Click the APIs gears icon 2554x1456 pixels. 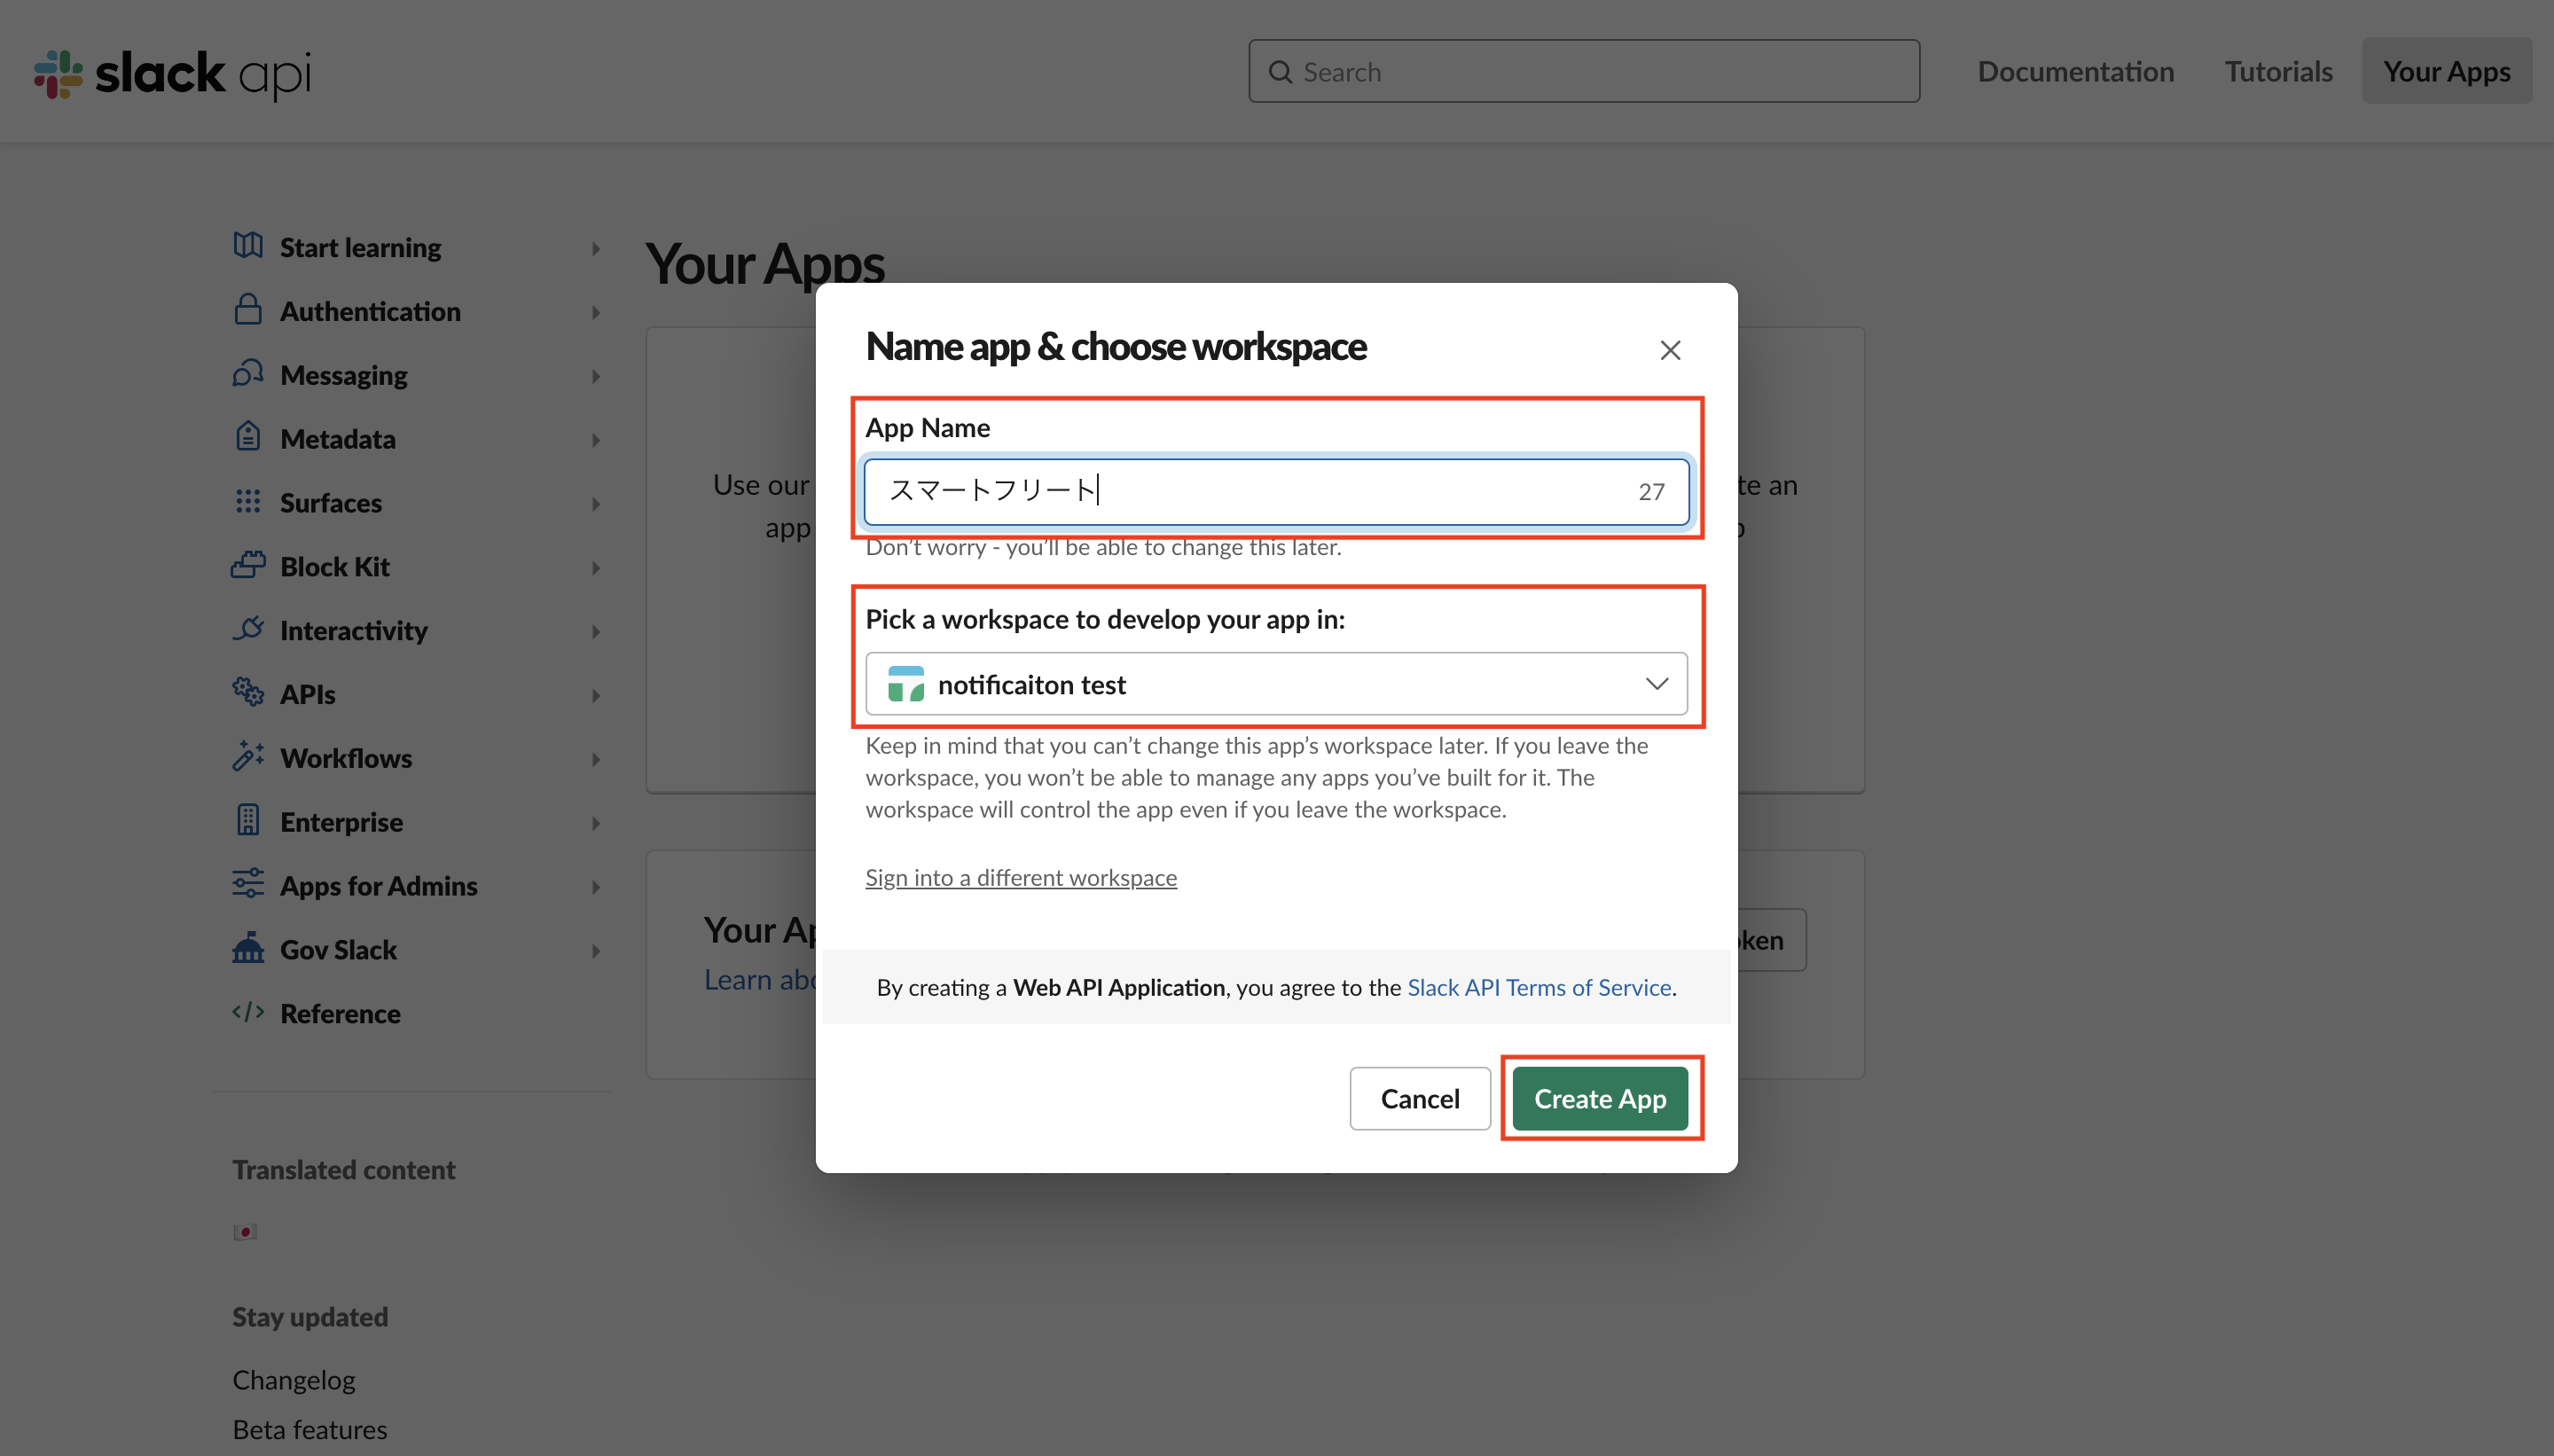(x=248, y=692)
